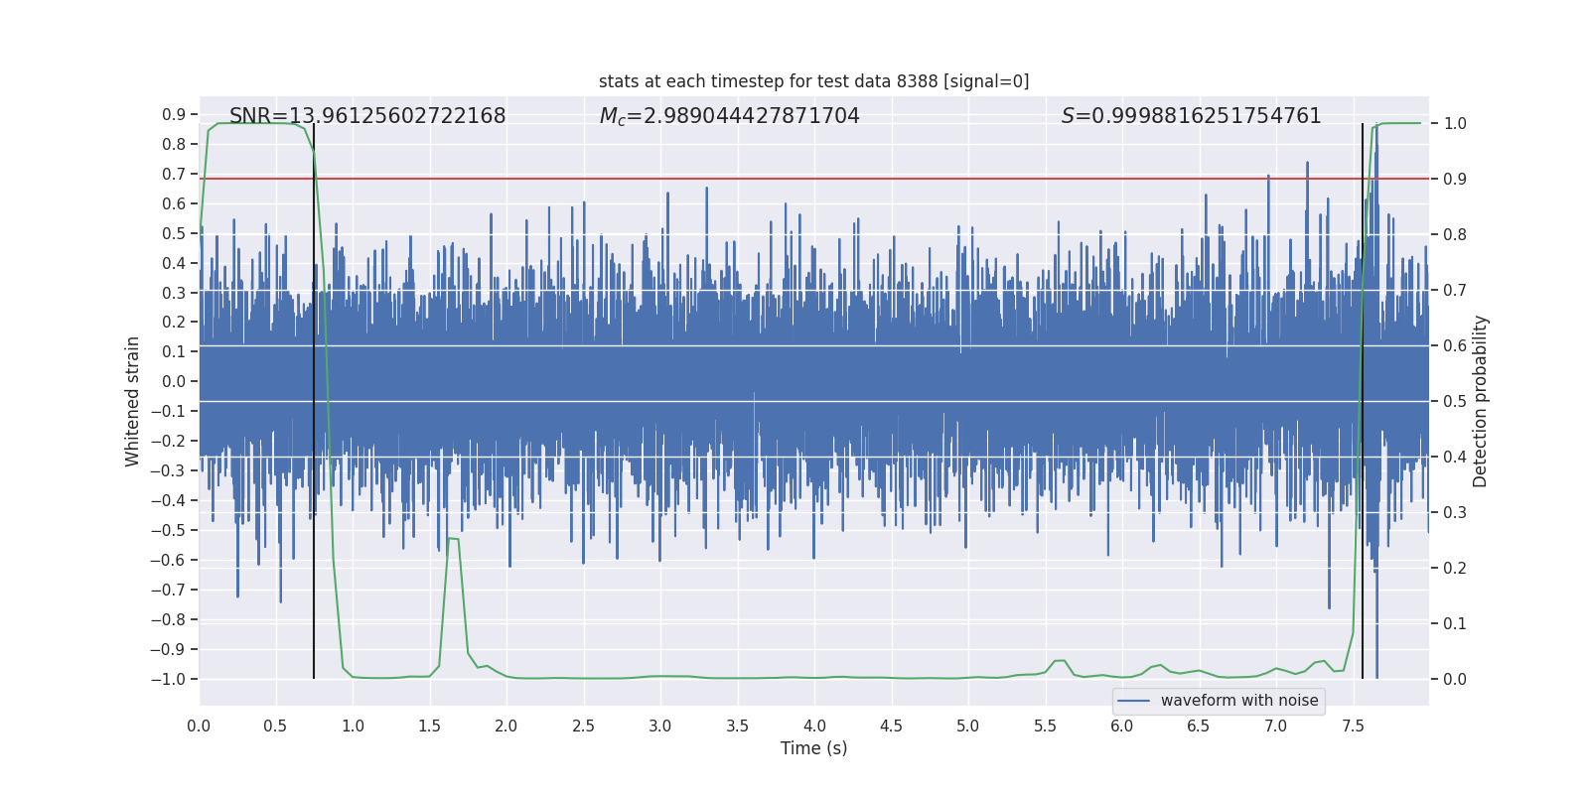
Task: Click the first black vertical marker line
Action: pos(314,595)
